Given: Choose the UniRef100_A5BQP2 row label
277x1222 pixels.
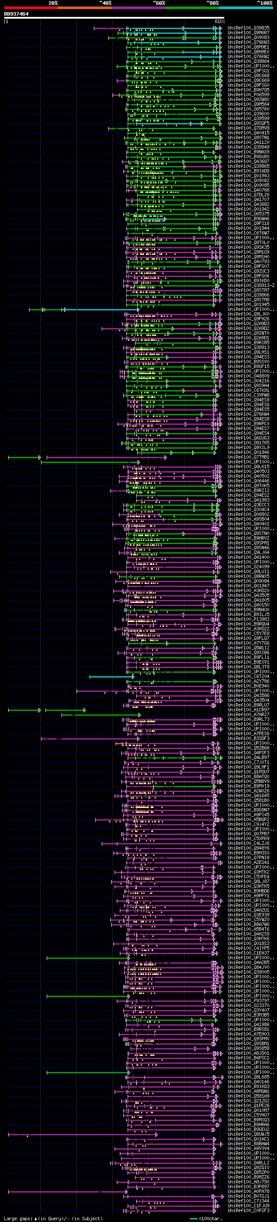Looking at the screenshot, I should tap(248, 819).
